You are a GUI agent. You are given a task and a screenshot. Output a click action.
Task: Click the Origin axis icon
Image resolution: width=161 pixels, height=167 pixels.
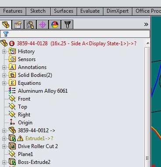pos(12,122)
